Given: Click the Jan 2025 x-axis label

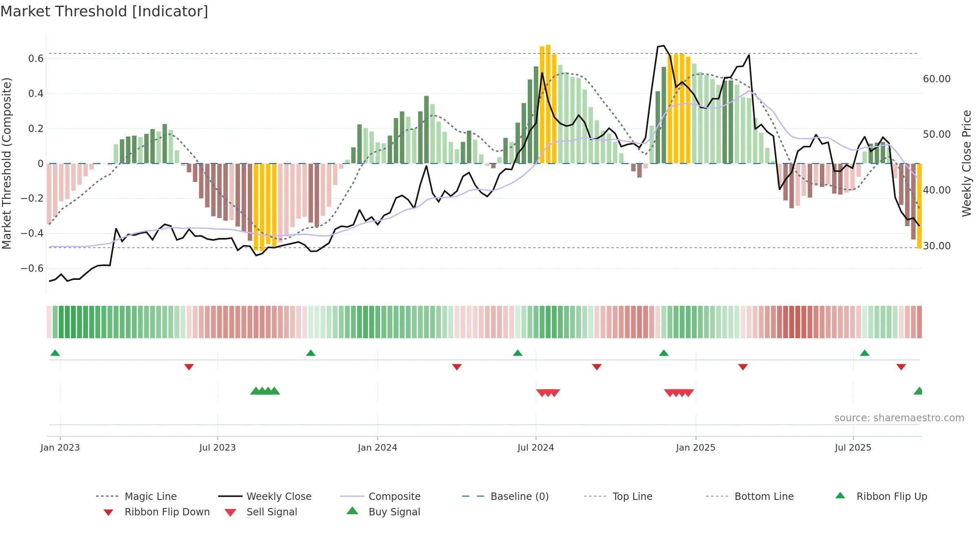Looking at the screenshot, I should click(x=696, y=447).
